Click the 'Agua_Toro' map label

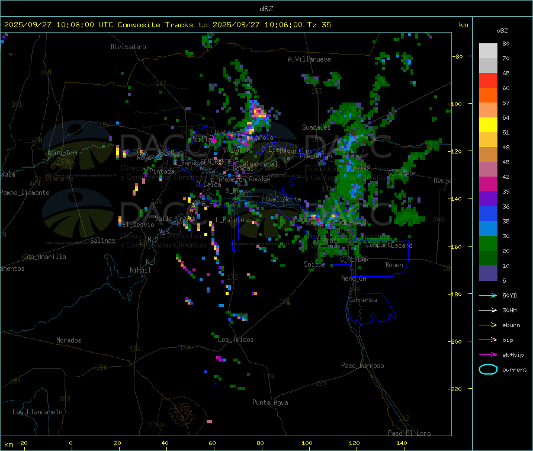coord(63,153)
